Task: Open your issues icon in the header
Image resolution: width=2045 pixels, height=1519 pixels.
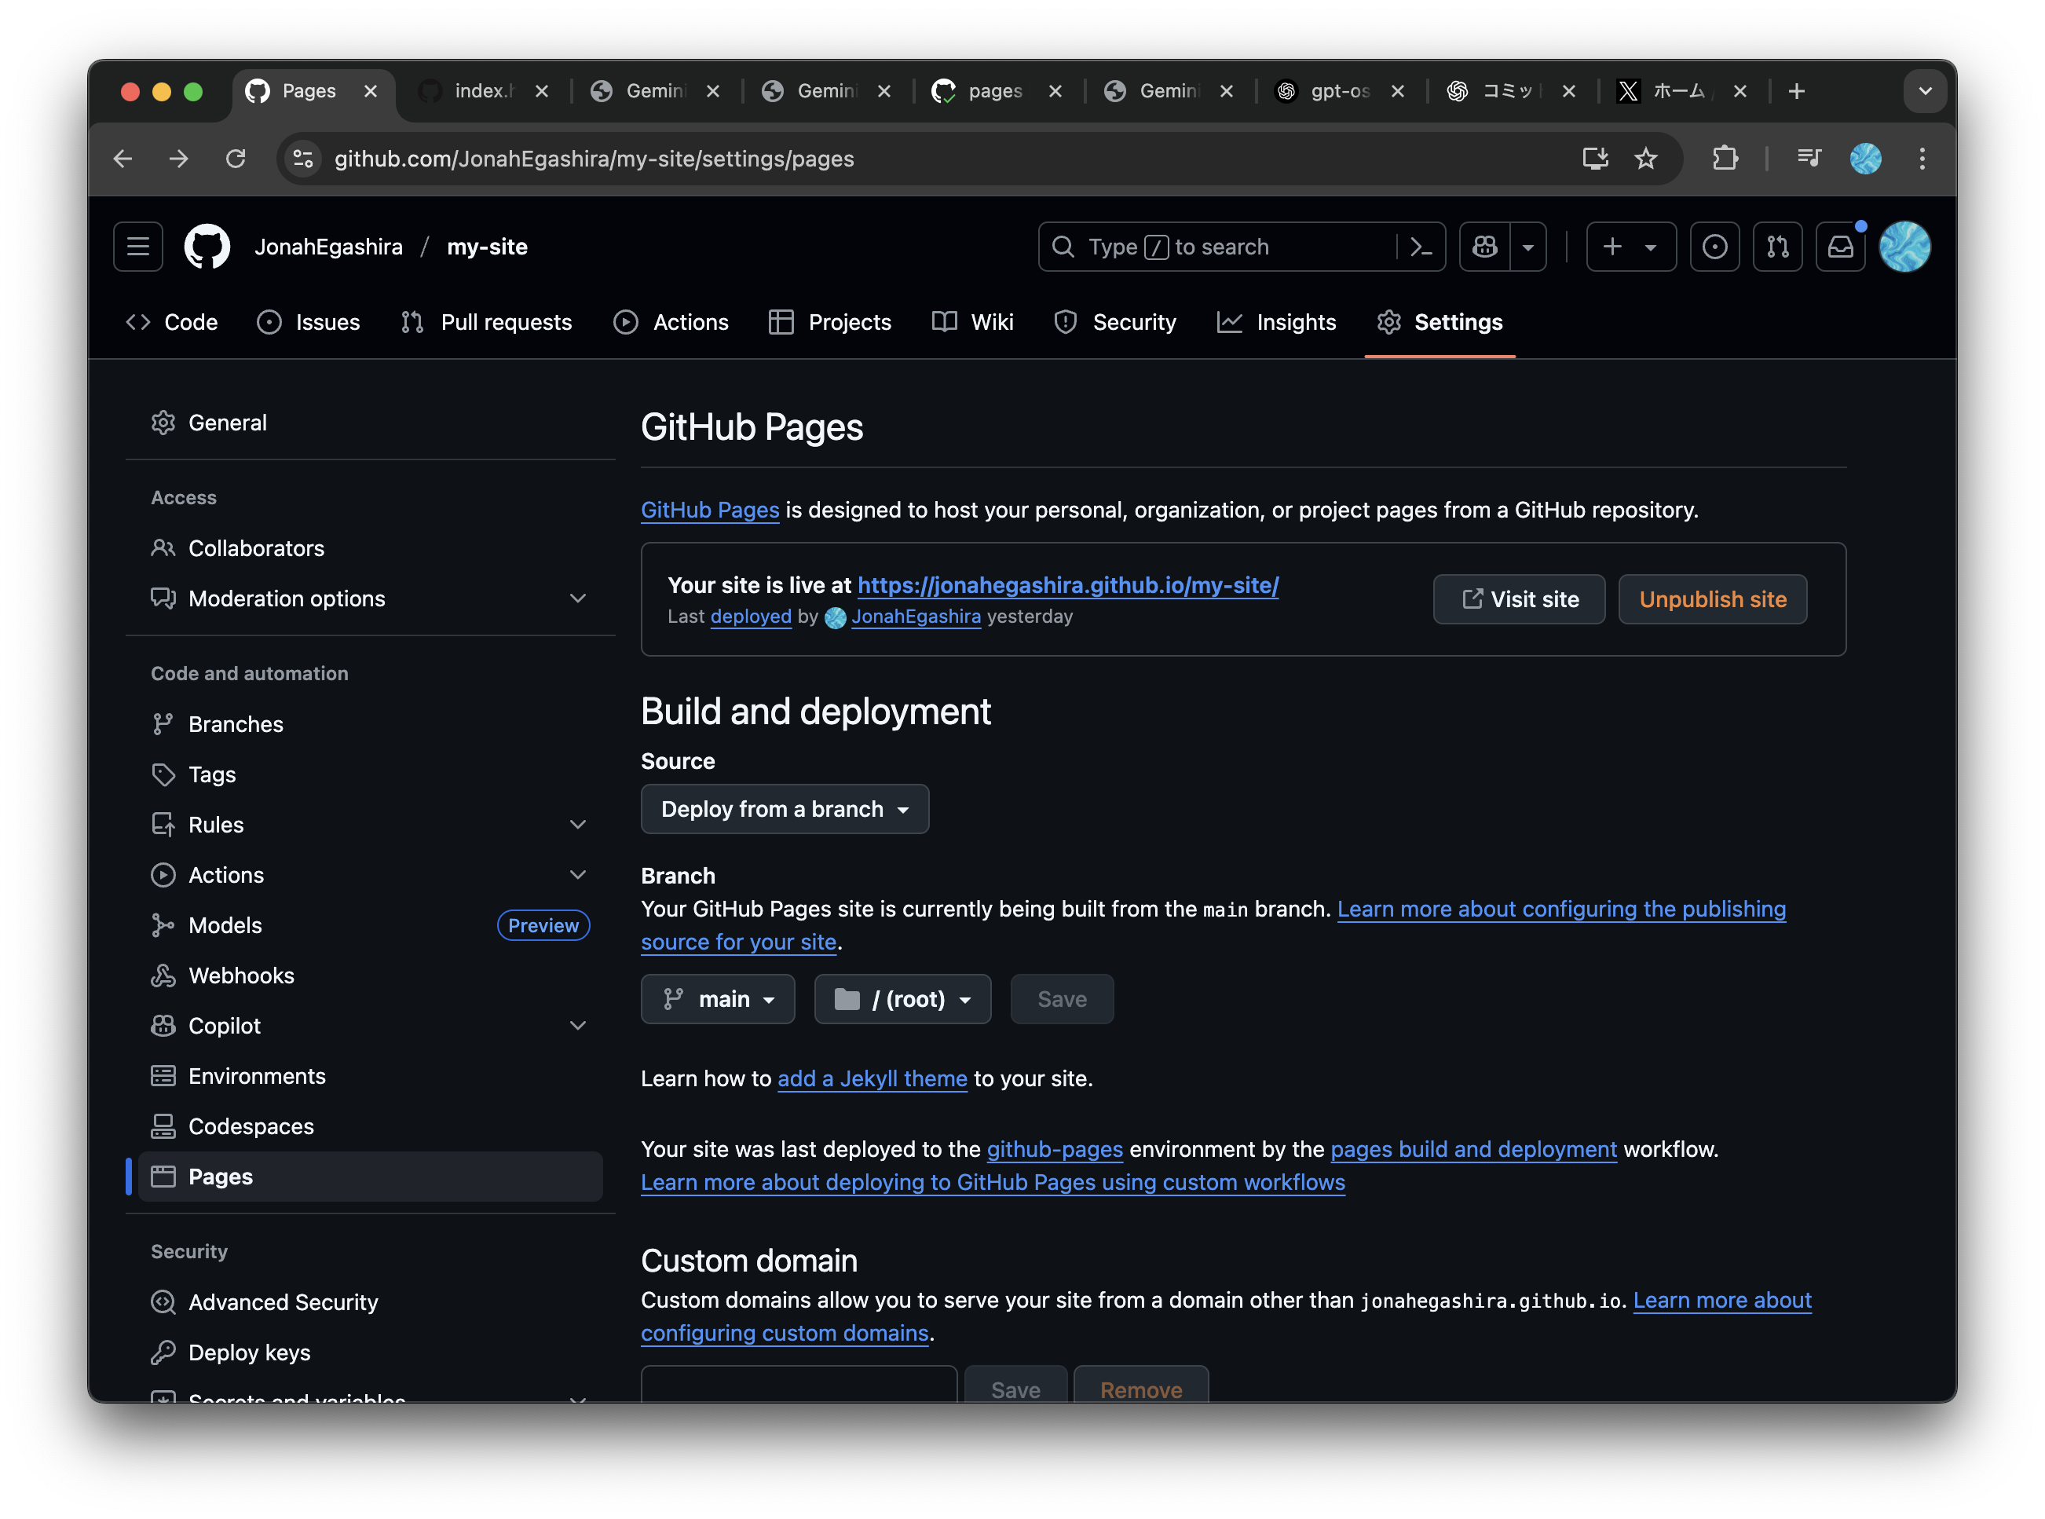Action: [x=1714, y=247]
